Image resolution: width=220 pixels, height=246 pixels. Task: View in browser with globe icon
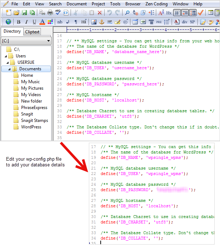click(x=8, y=22)
